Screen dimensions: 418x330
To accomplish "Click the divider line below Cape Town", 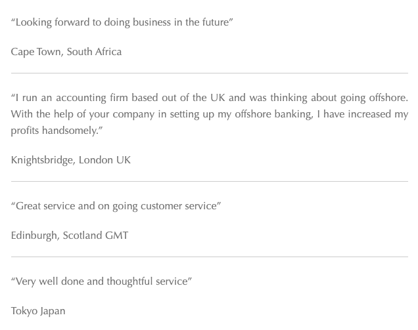I will (x=209, y=73).
